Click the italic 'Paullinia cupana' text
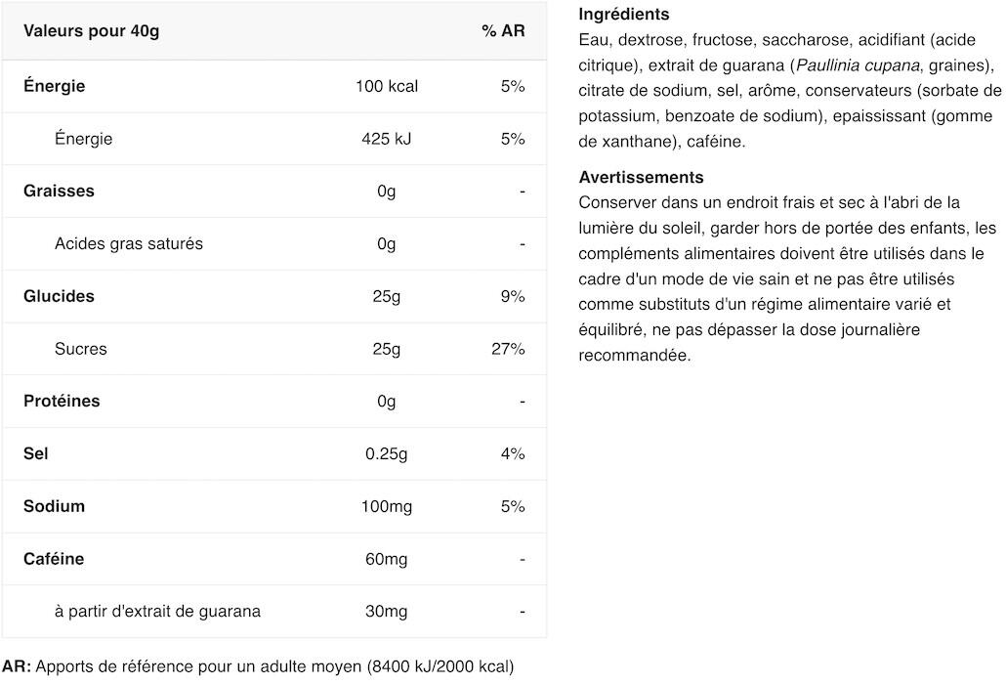The width and height of the screenshot is (1006, 684). tap(858, 65)
